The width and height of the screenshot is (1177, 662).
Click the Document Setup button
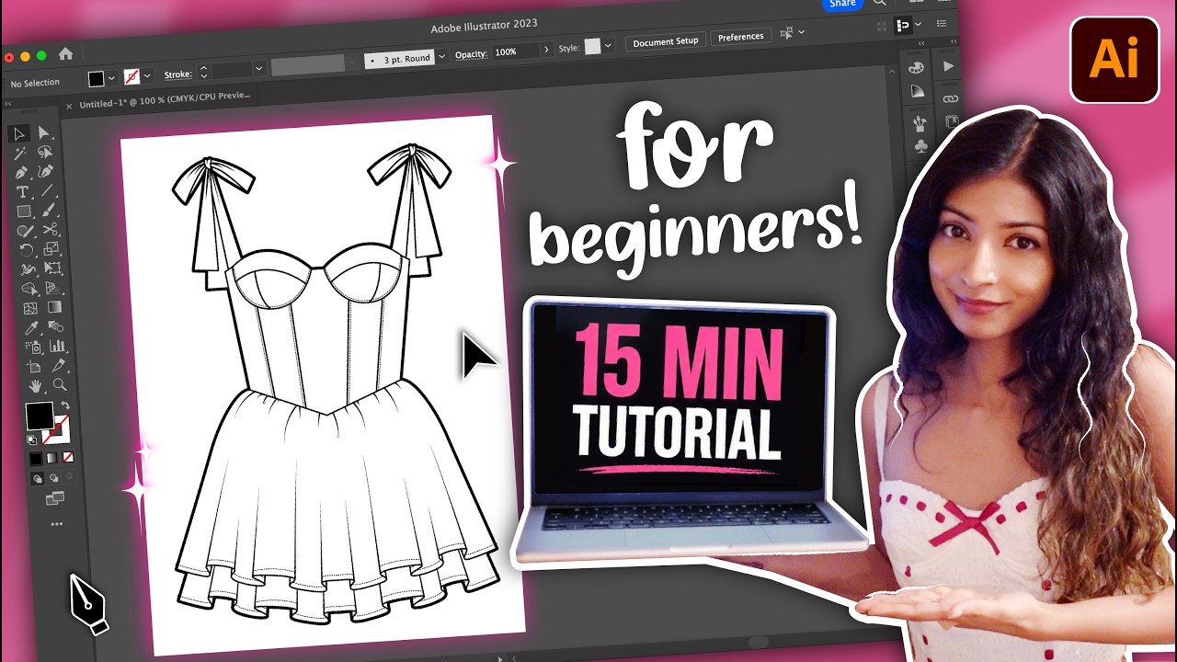[666, 42]
